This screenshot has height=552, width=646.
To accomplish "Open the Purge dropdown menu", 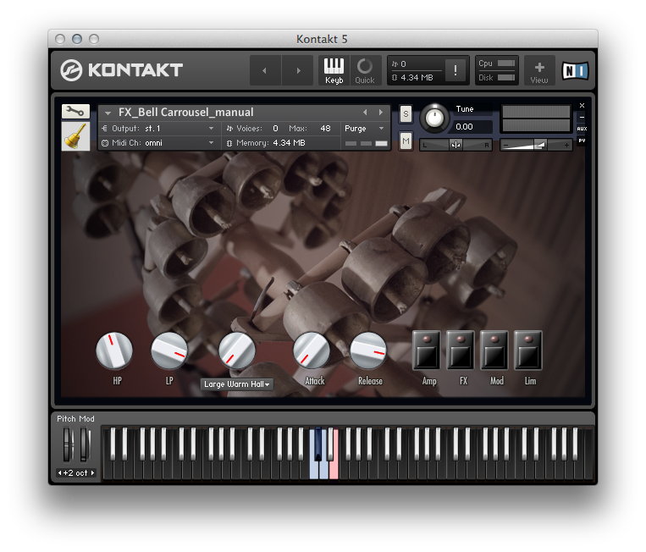I will 364,129.
